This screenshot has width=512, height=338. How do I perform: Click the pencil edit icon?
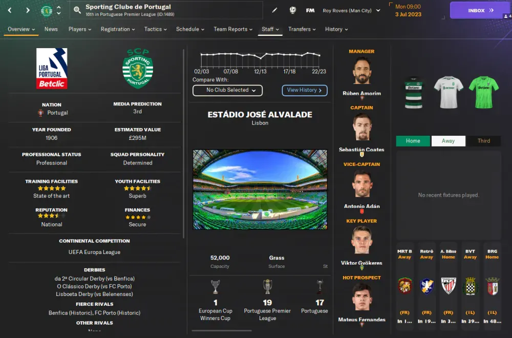pos(274,10)
